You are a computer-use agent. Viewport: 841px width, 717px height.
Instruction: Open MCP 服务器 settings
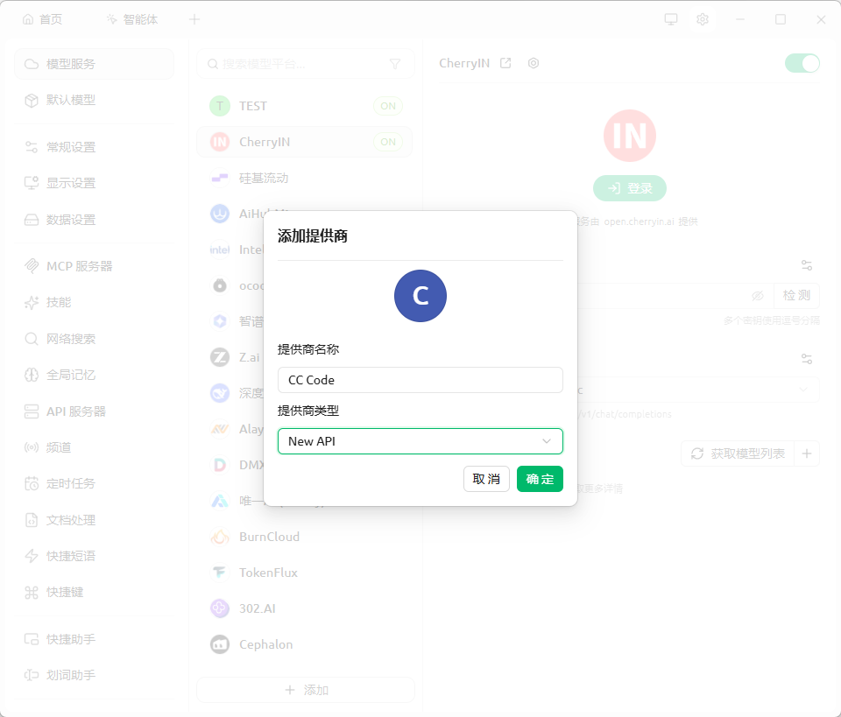click(x=94, y=266)
